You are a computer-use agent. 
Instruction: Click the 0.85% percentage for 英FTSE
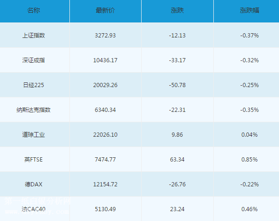coord(249,160)
